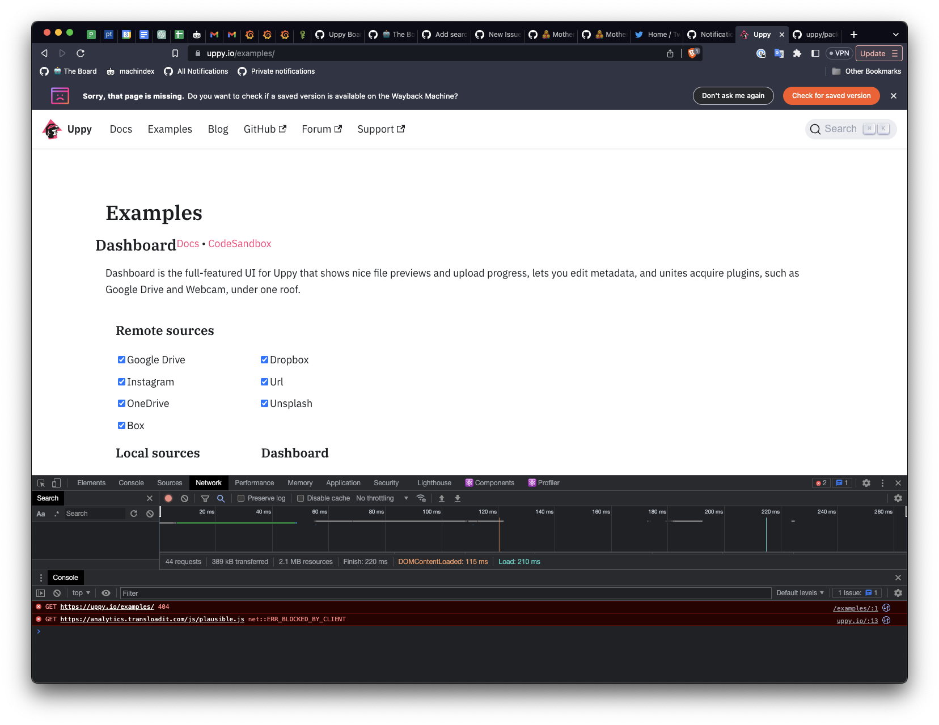
Task: Enable the Disable cache checkbox
Action: (x=301, y=498)
